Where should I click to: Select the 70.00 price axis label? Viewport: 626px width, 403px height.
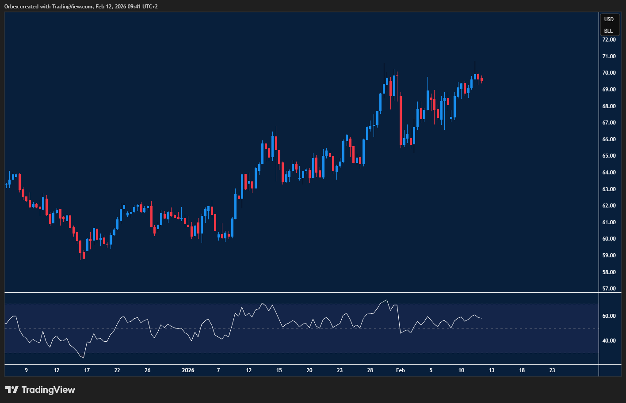609,73
